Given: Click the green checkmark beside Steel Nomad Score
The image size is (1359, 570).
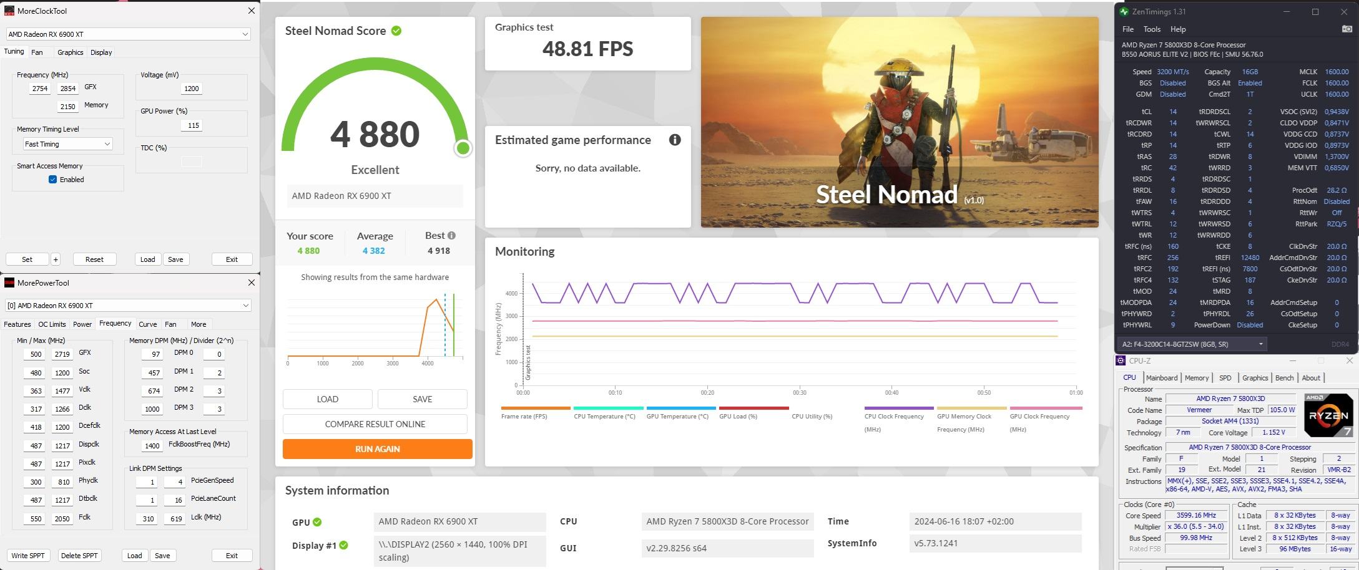Looking at the screenshot, I should click(x=396, y=31).
